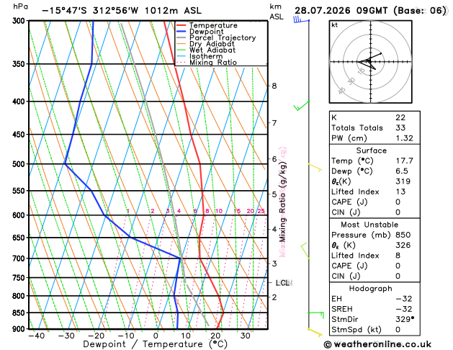Click the 'Surface' section heading
453x350 pixels.
click(371, 151)
